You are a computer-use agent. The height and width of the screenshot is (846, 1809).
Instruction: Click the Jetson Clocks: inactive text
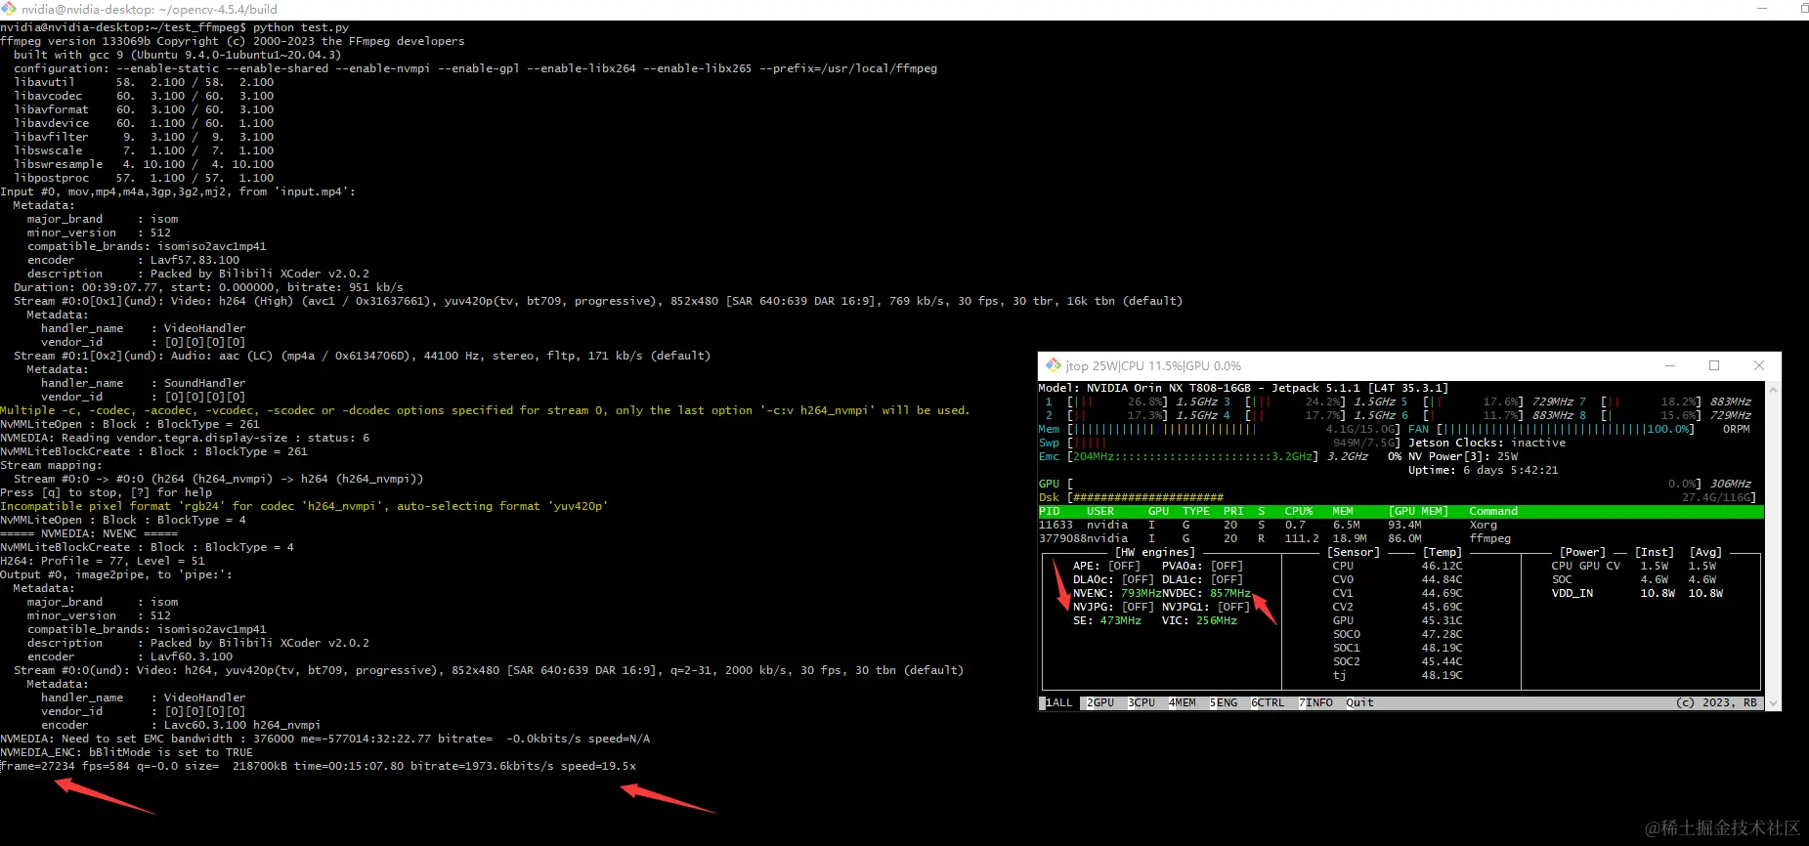pos(1486,443)
